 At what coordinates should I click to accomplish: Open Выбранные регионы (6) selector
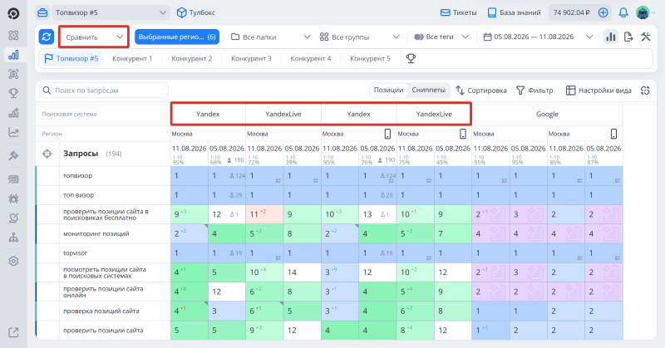point(177,37)
